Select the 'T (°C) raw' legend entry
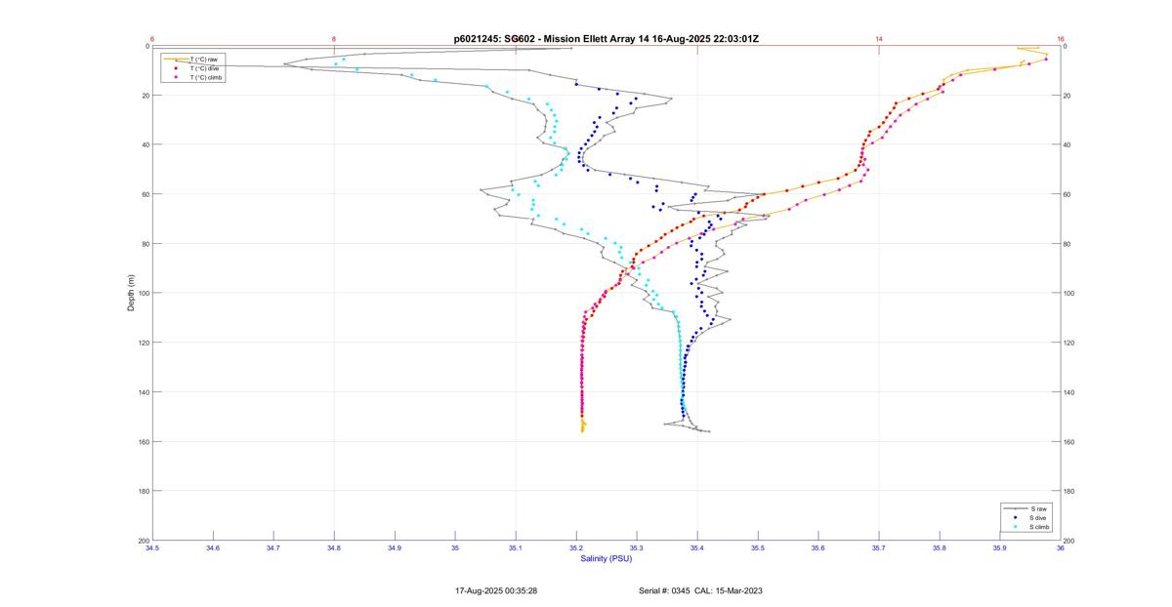The height and width of the screenshot is (607, 1172). click(203, 60)
